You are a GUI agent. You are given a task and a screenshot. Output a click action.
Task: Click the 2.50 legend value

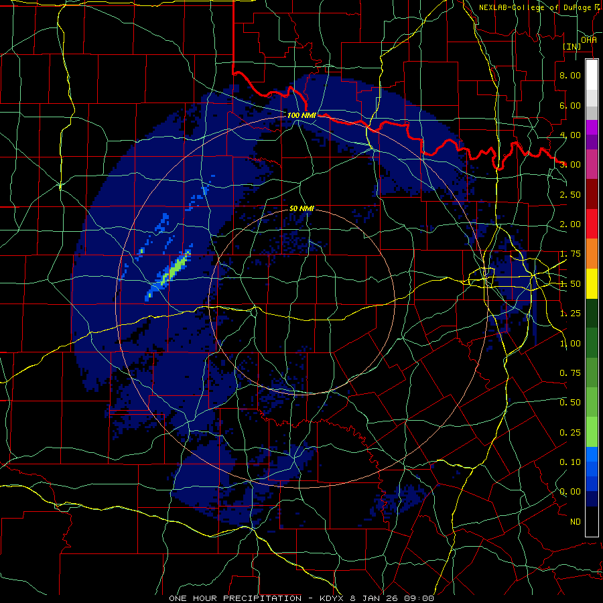(570, 194)
